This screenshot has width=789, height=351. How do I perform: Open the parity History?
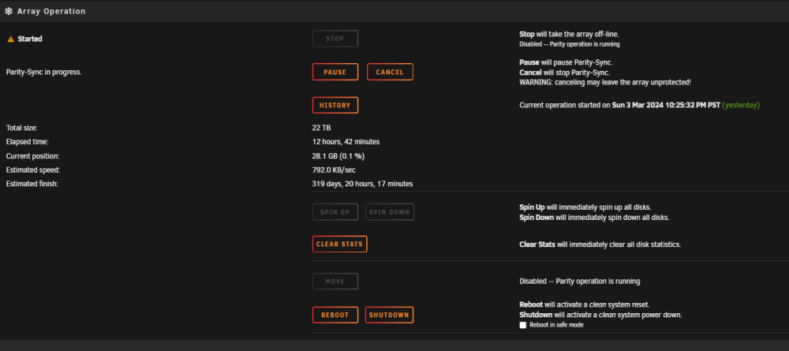pos(335,105)
